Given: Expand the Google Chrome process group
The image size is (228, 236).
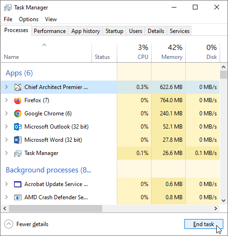Looking at the screenshot, I should pos(7,114).
